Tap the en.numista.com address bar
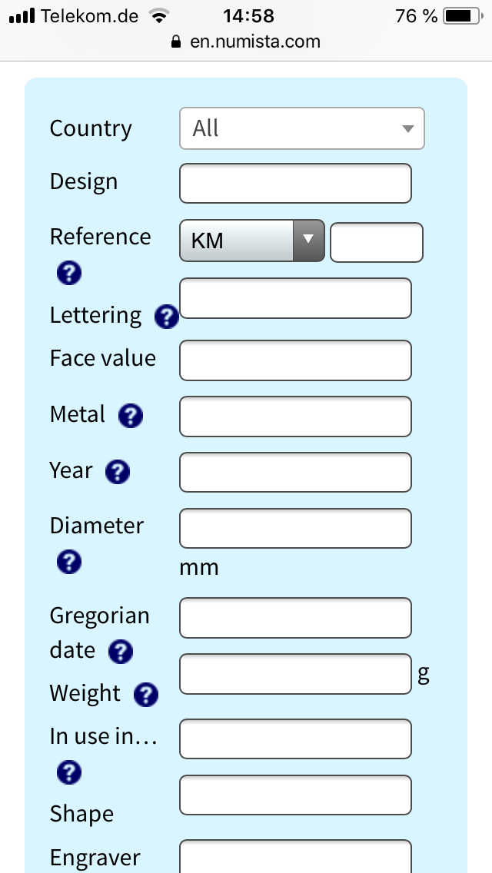 [x=246, y=41]
